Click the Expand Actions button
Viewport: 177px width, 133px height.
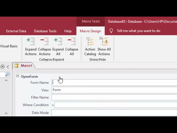31,47
